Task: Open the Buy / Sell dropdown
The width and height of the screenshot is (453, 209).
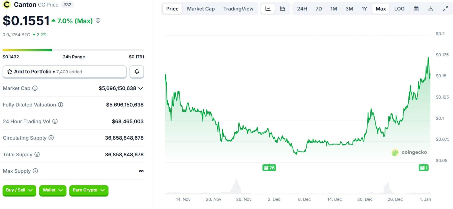Action: tap(19, 190)
